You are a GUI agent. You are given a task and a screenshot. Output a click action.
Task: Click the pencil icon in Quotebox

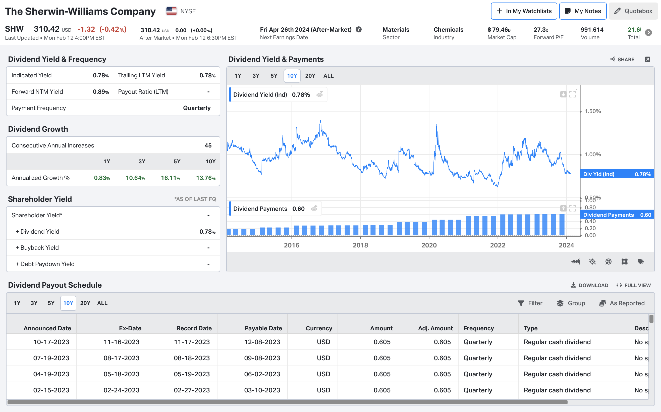pos(617,11)
